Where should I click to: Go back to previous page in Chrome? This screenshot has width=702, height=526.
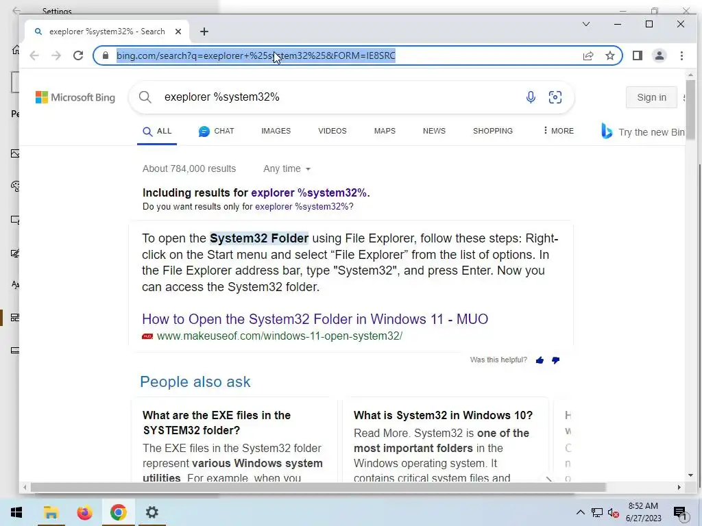pyautogui.click(x=34, y=55)
